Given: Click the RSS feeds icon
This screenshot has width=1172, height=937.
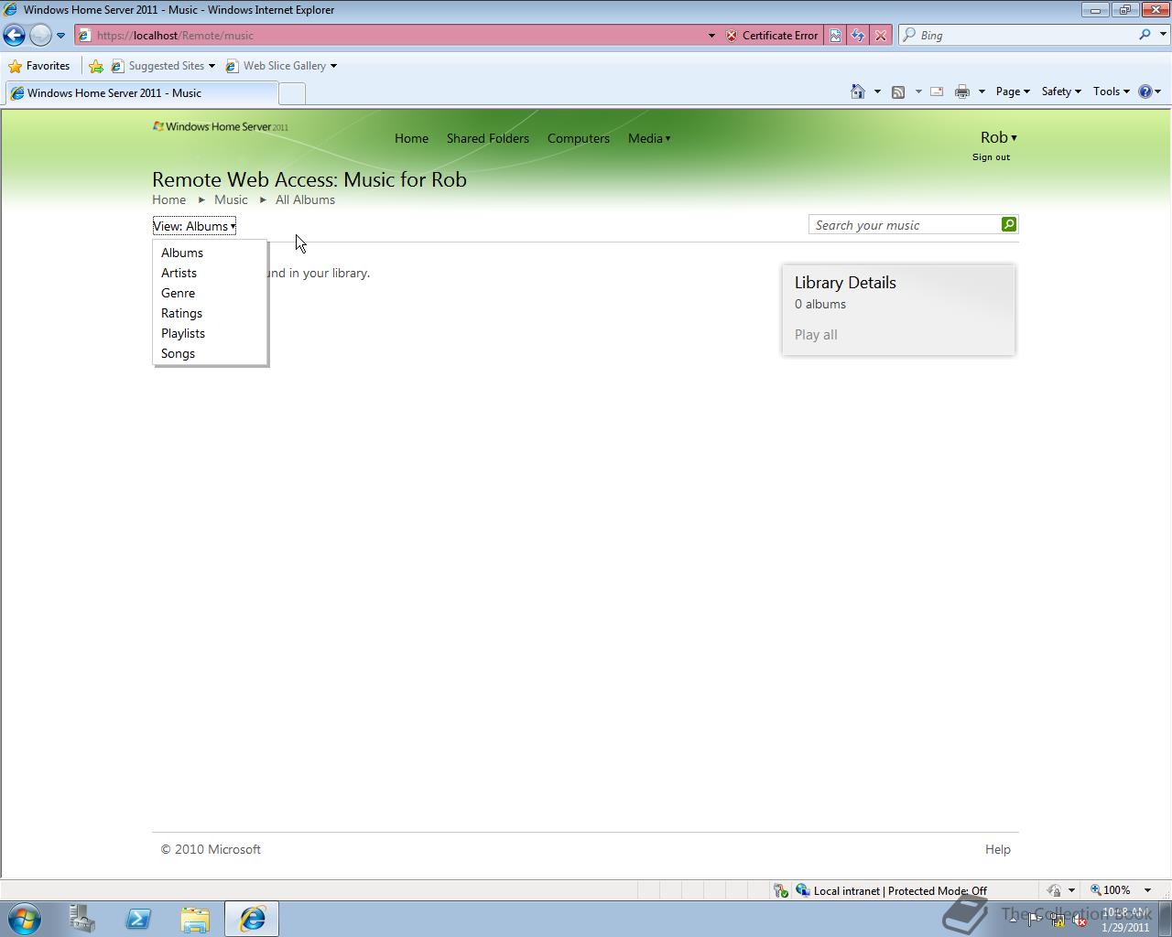Looking at the screenshot, I should tap(898, 92).
